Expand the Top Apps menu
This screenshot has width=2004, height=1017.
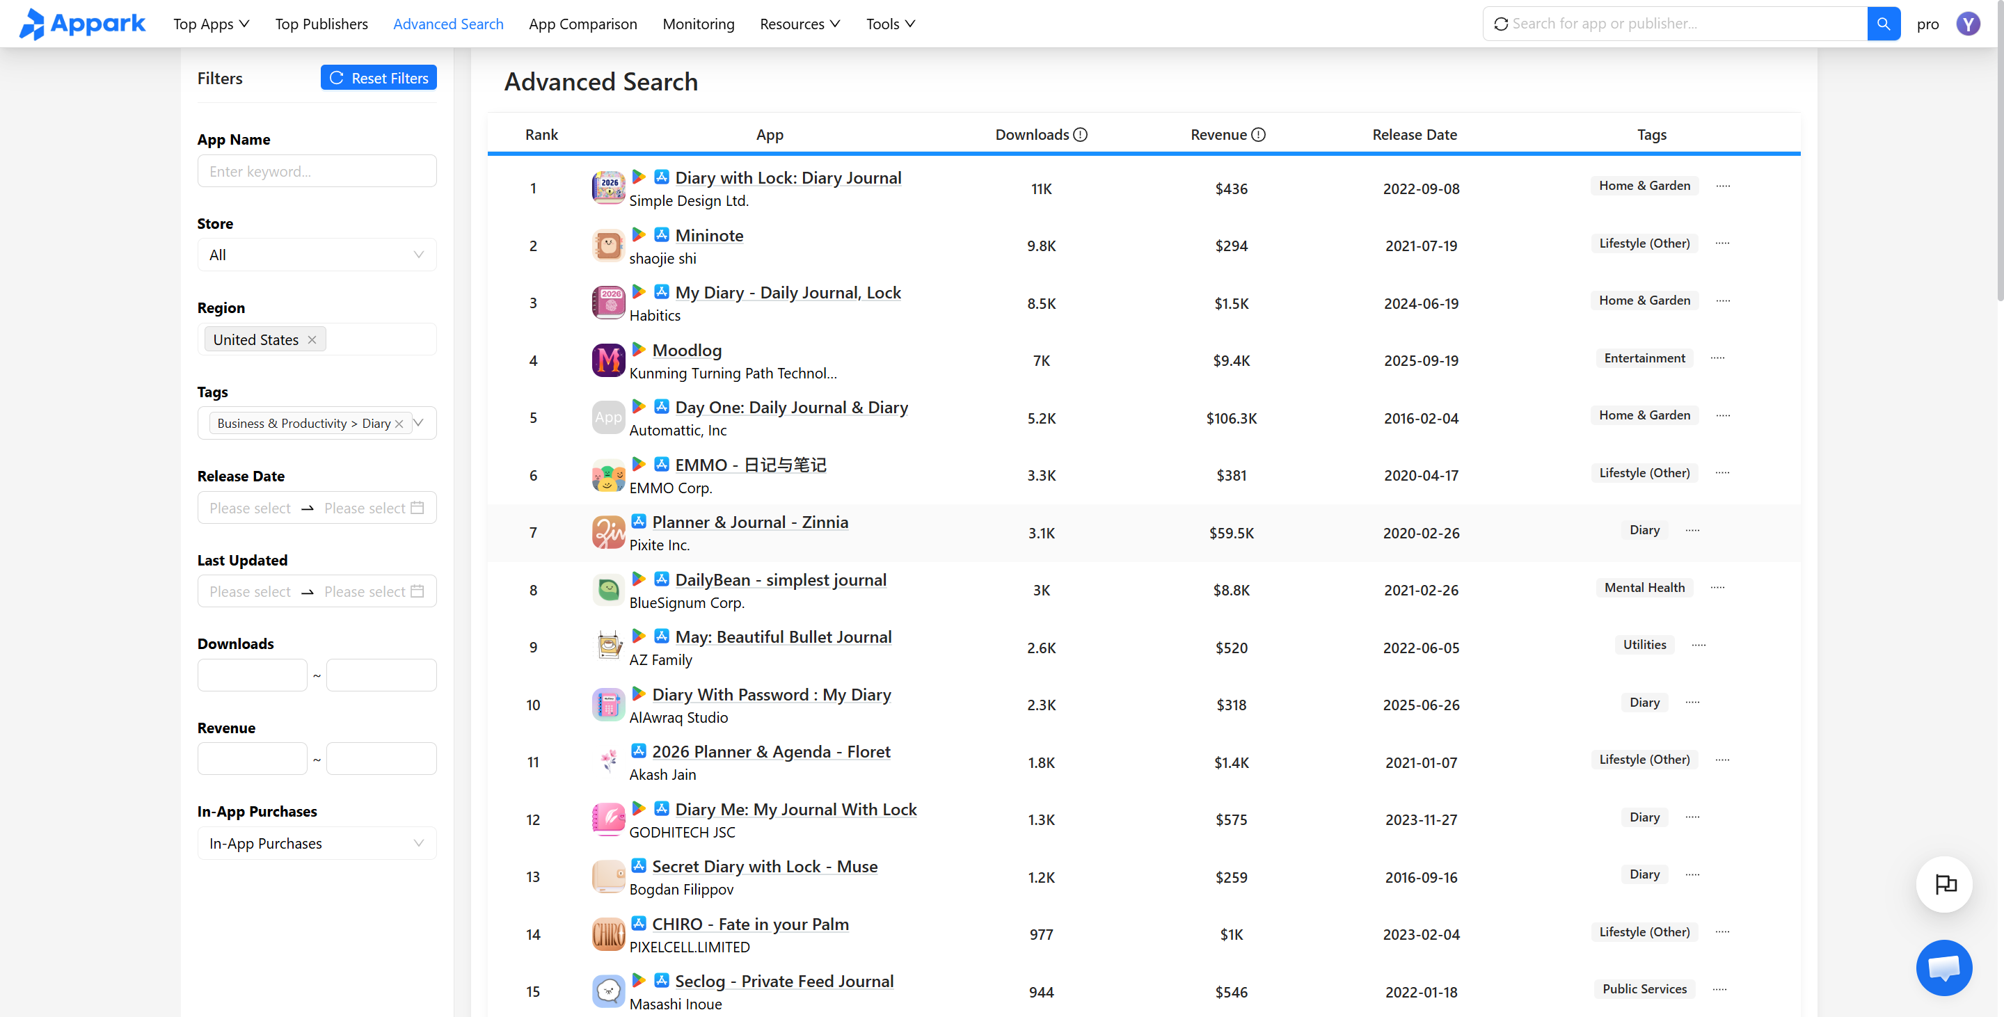[211, 24]
